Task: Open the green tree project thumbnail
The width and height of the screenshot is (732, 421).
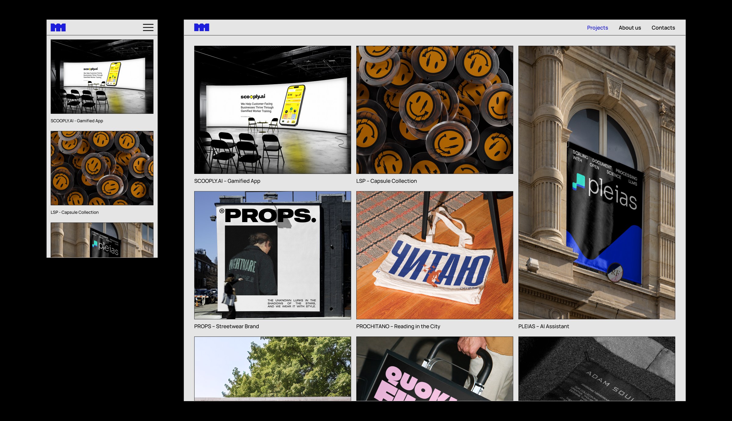Action: click(x=273, y=369)
